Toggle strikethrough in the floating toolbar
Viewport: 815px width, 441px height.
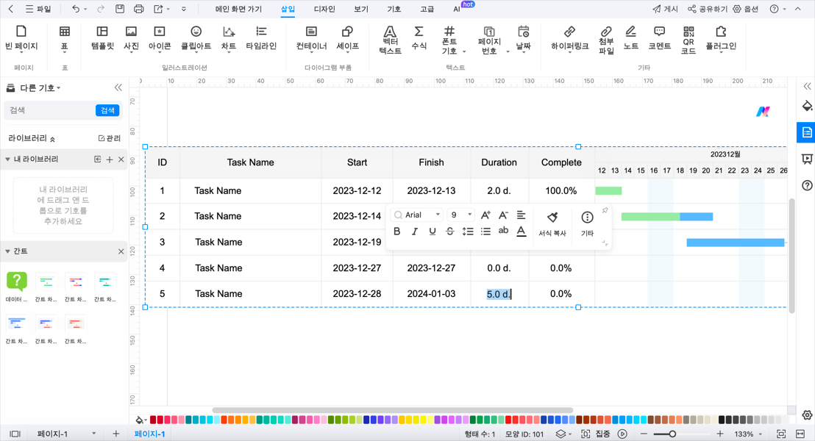[450, 232]
